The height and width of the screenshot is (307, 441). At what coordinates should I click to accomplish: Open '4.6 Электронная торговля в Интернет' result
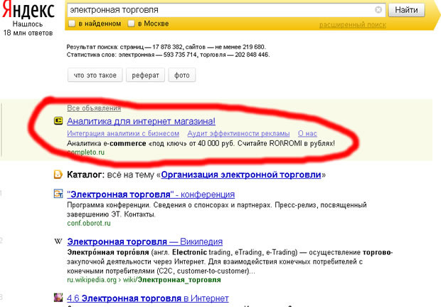click(148, 298)
